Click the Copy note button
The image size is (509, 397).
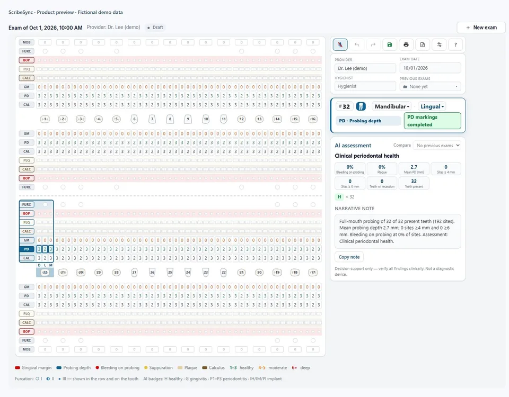[x=349, y=257]
